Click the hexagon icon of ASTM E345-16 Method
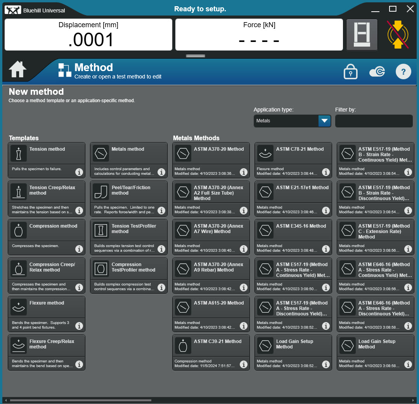The height and width of the screenshot is (404, 419). point(265,231)
